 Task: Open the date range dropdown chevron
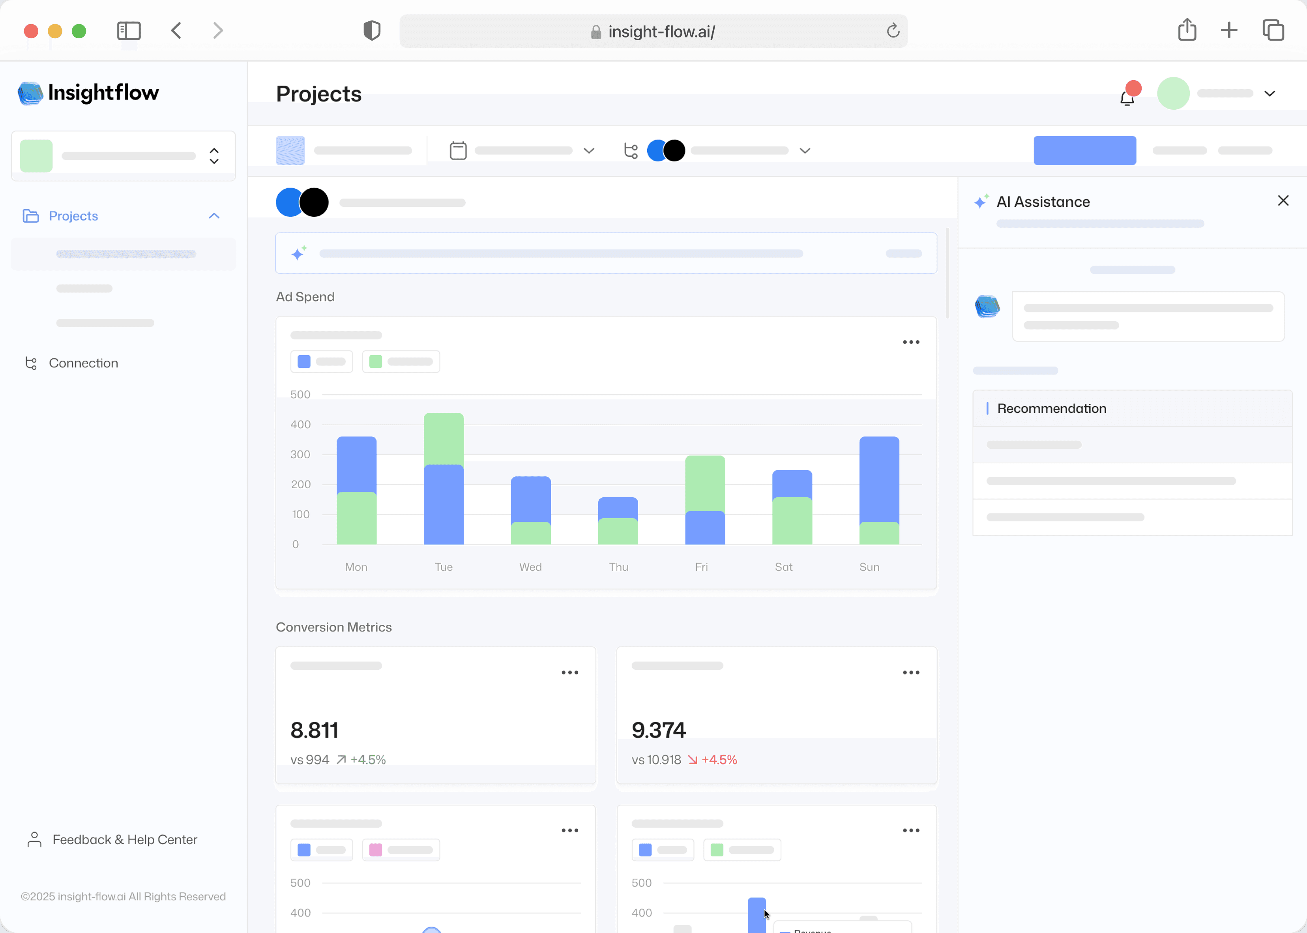[588, 150]
